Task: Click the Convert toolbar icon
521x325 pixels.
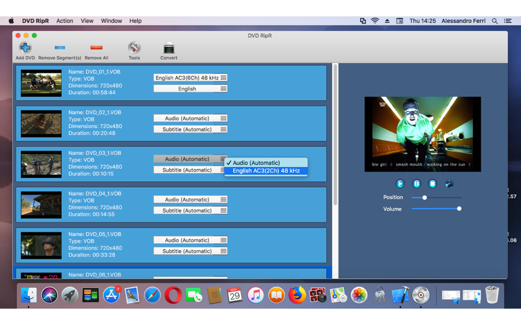Action: [169, 48]
